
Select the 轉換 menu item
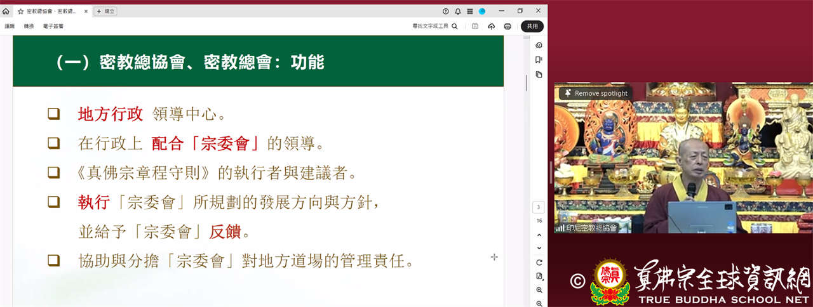(x=29, y=27)
